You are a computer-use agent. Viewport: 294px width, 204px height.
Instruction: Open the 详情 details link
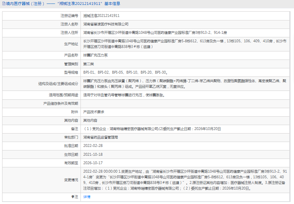click(86, 197)
